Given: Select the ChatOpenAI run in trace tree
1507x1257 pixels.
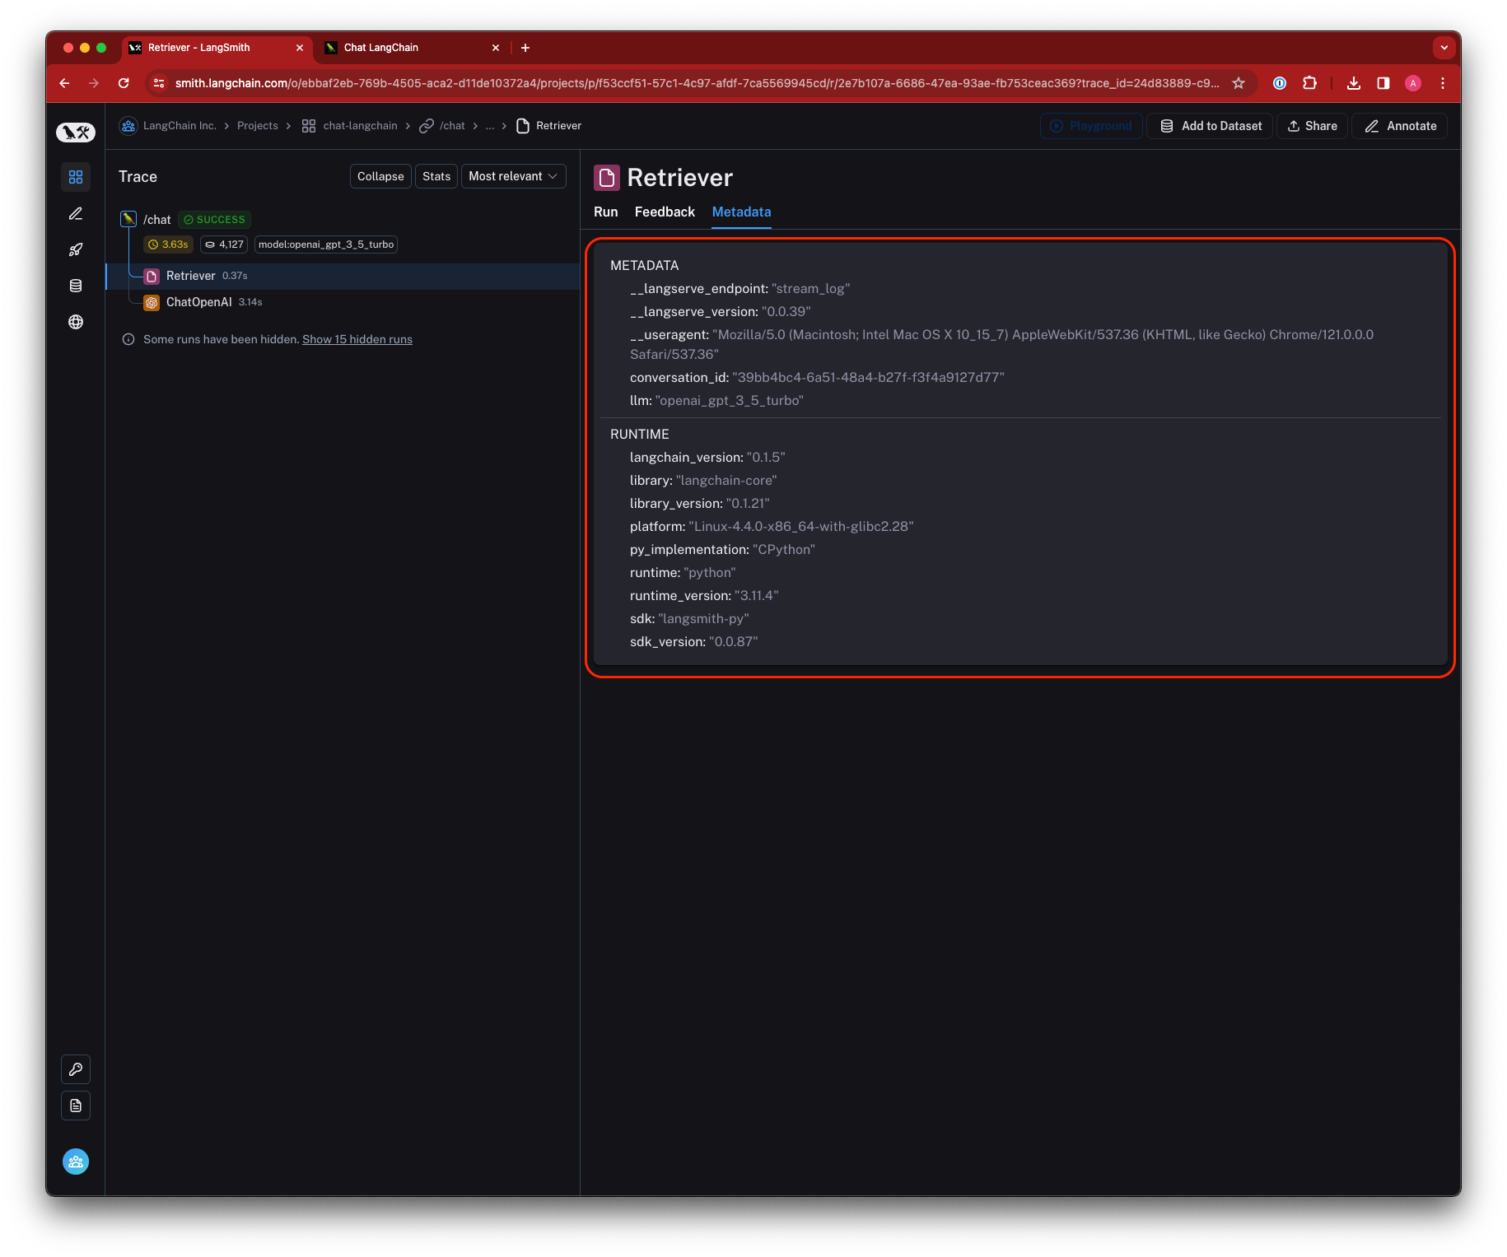Looking at the screenshot, I should [343, 302].
